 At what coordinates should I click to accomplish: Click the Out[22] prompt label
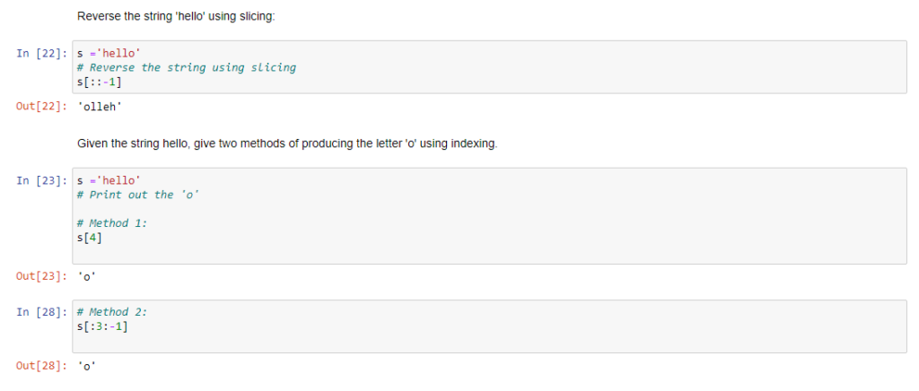tap(41, 107)
